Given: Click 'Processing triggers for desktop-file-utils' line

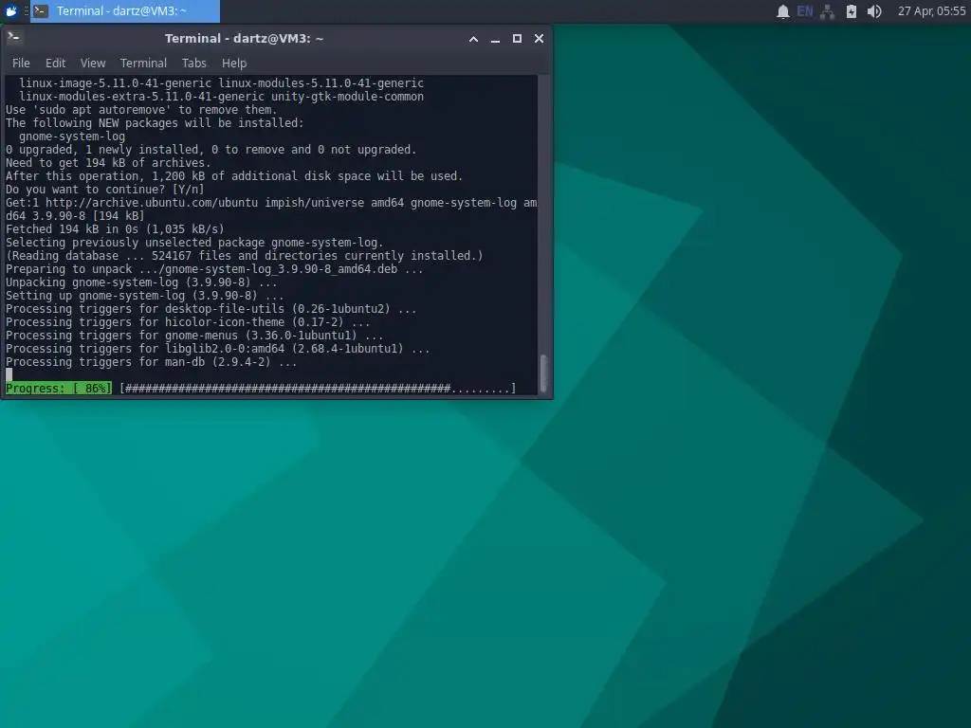Looking at the screenshot, I should click(x=211, y=309).
